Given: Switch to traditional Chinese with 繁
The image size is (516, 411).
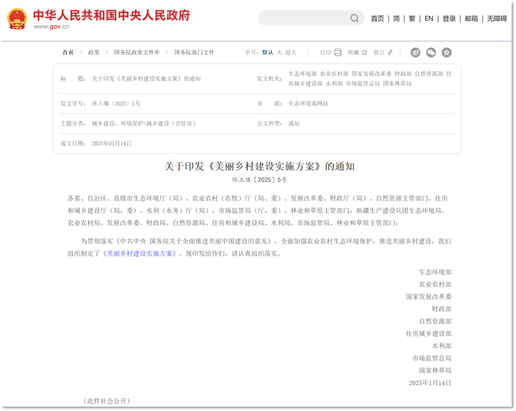Looking at the screenshot, I should [412, 19].
